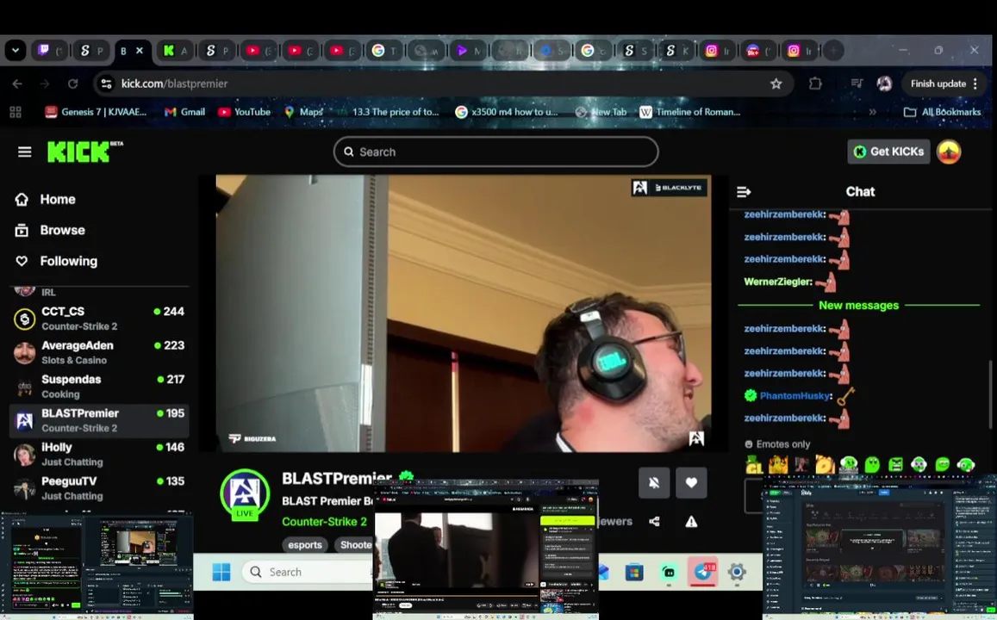
Task: Open Chrome profile avatar
Action: tap(884, 84)
